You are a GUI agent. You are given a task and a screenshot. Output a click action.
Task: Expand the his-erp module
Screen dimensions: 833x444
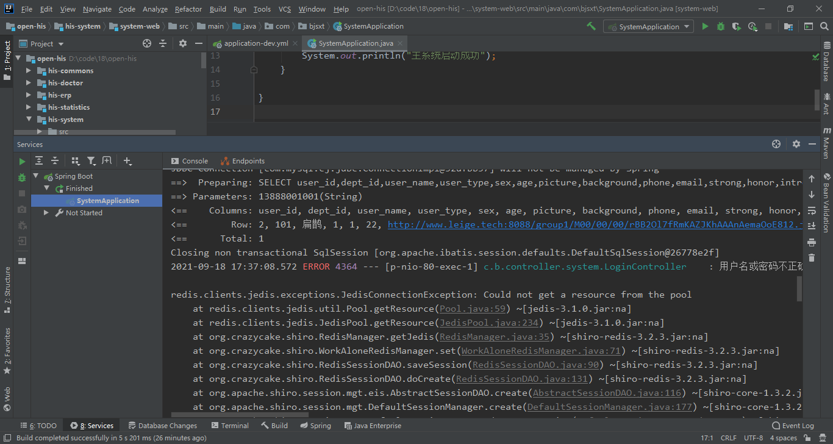[x=29, y=95]
